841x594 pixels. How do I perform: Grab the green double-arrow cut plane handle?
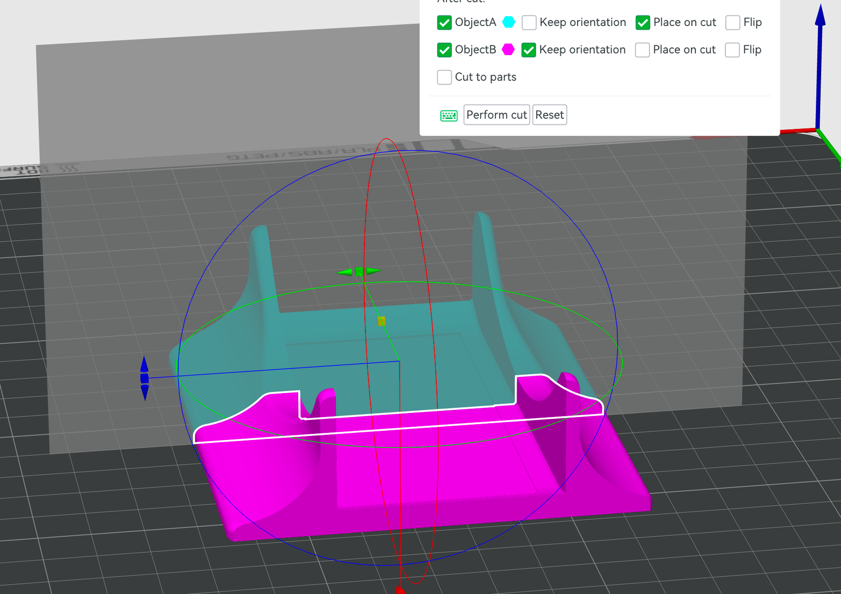[359, 272]
